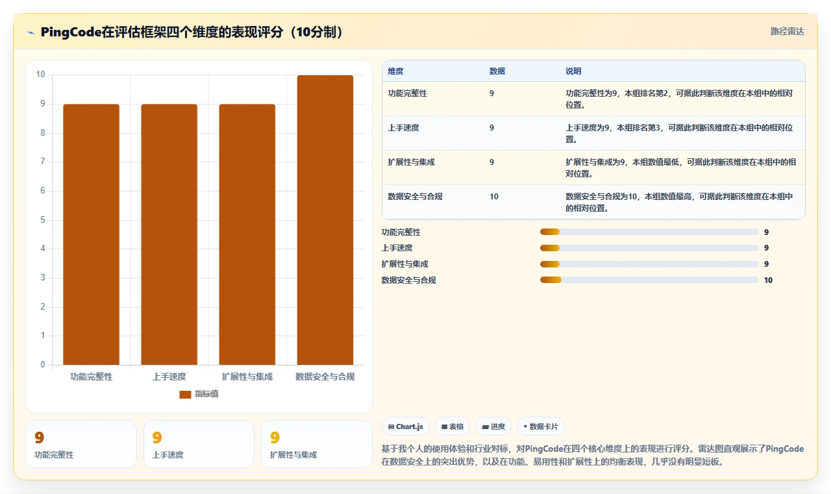Click the description text mentioning 本组数值最高
831x494 pixels.
679,202
